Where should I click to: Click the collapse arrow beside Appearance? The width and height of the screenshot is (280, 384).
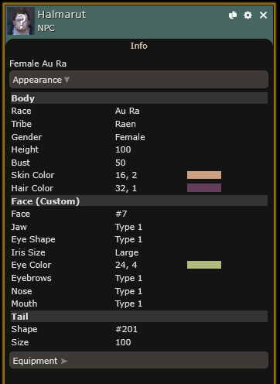67,80
